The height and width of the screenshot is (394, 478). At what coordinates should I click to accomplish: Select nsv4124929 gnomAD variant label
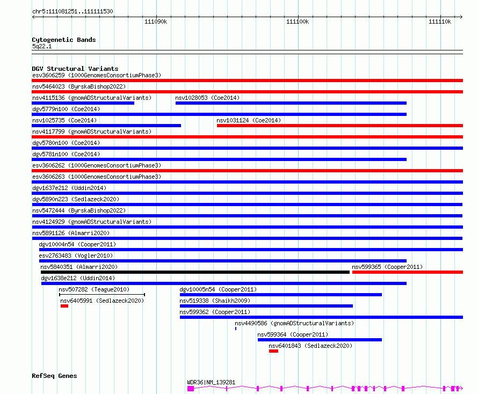tap(92, 222)
